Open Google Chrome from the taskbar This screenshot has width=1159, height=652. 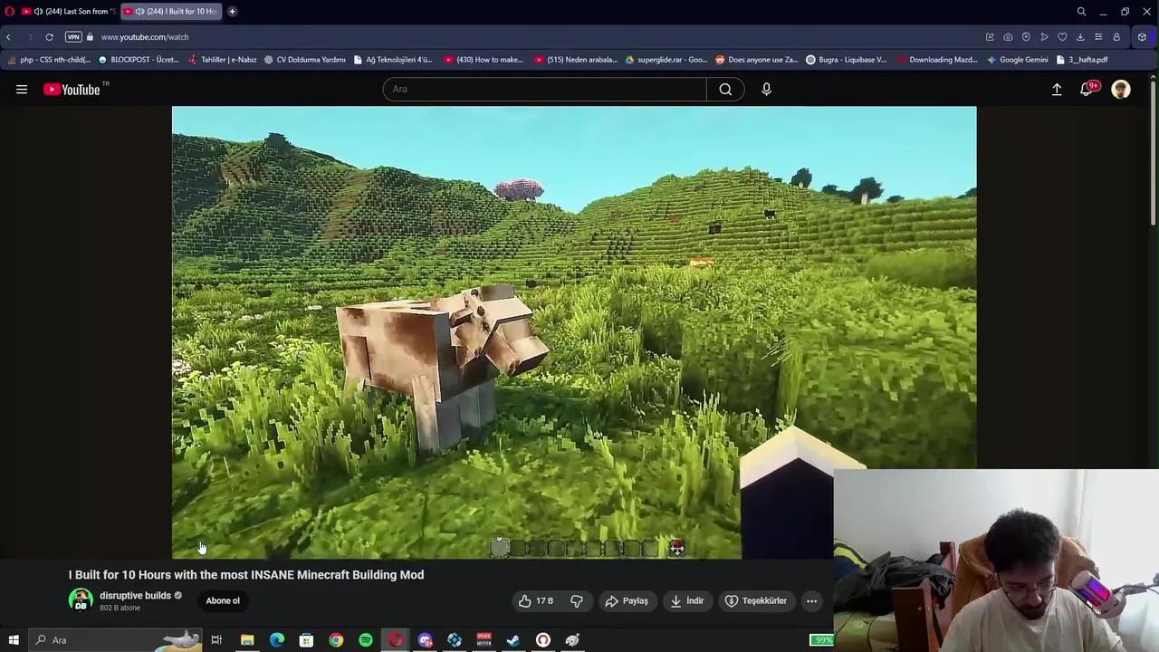pos(336,640)
